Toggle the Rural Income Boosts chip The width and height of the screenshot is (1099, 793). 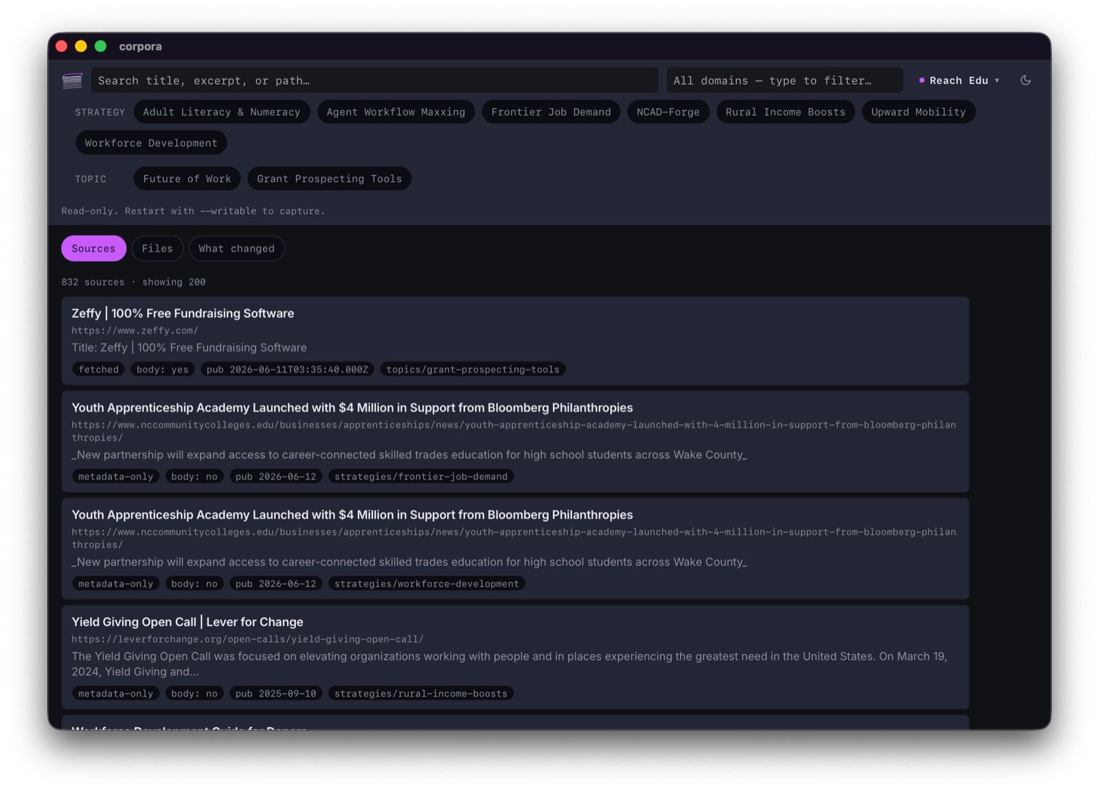pyautogui.click(x=785, y=112)
